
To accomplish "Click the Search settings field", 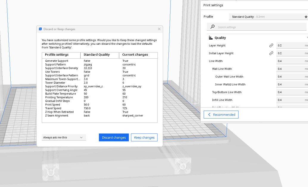I will (x=257, y=27).
